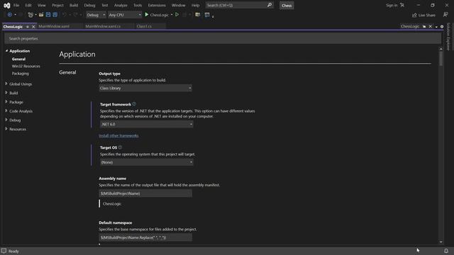This screenshot has width=454, height=255.
Task: Click the Navigate Backward toolbar button
Action: pyautogui.click(x=9, y=15)
